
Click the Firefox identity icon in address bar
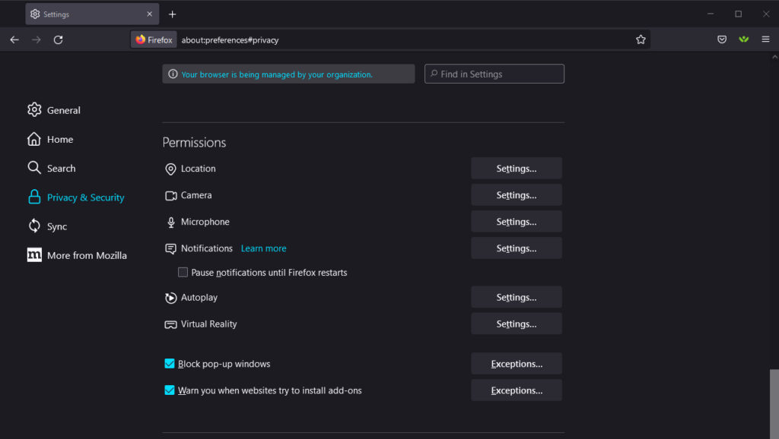click(154, 39)
